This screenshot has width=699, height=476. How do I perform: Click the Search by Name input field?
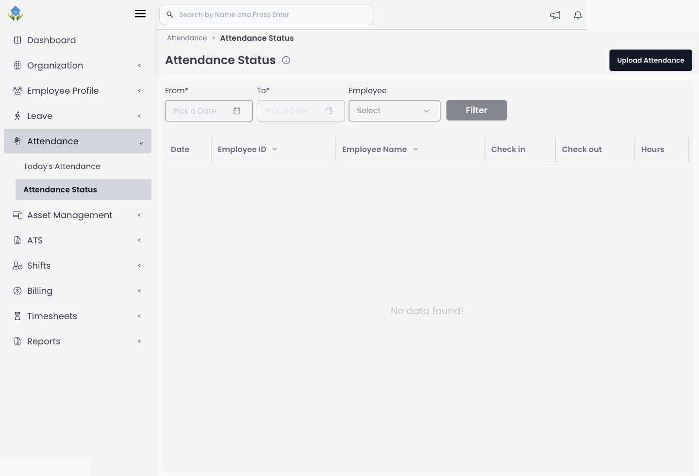point(266,15)
